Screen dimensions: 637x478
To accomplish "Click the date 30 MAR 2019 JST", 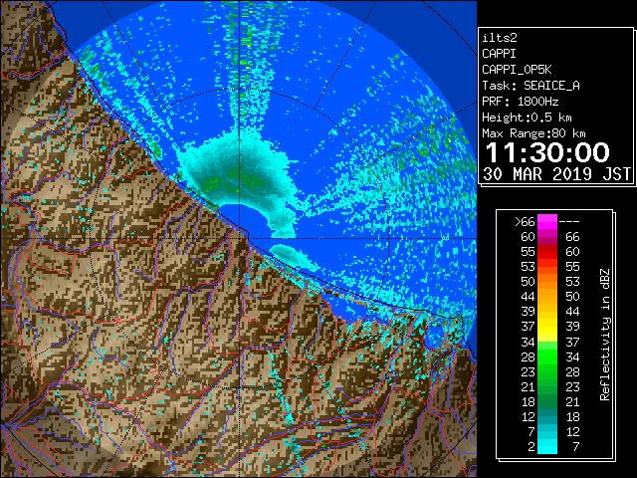I will coord(556,174).
